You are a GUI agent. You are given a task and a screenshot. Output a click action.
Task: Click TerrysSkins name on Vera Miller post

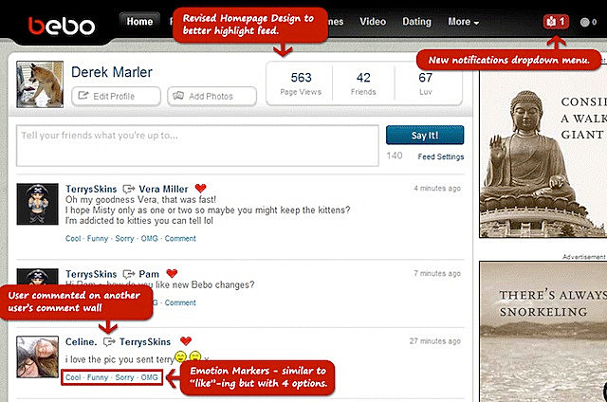point(91,189)
